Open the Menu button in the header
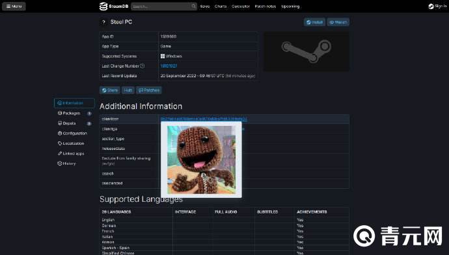449x255 pixels. point(14,6)
